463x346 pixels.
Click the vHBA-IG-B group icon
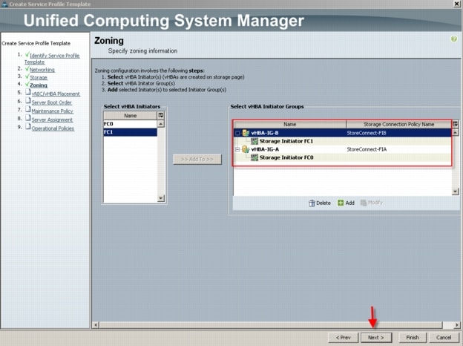[246, 133]
